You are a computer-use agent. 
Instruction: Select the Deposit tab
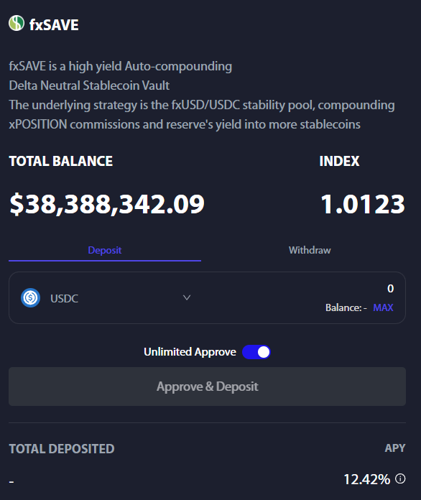tap(105, 250)
